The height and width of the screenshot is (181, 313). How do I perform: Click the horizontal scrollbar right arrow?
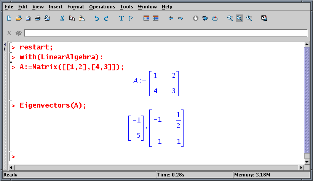[x=301, y=168]
